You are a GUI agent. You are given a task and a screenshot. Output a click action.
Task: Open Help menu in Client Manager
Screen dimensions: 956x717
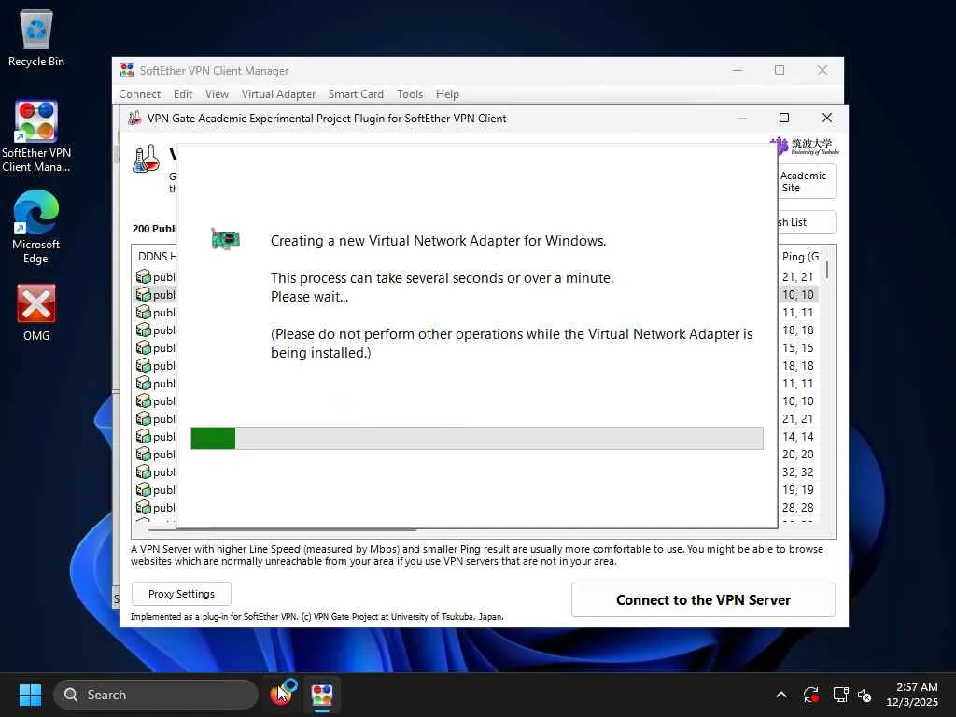[447, 94]
